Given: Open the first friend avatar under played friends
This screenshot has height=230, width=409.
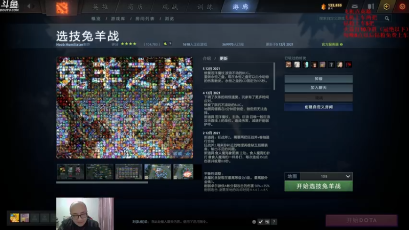Looking at the screenshot, I should pyautogui.click(x=288, y=64).
